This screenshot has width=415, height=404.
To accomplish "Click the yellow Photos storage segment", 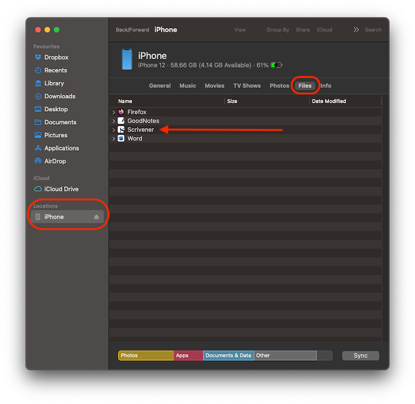I will click(x=146, y=355).
